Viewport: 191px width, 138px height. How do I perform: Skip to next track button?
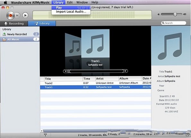point(17,15)
